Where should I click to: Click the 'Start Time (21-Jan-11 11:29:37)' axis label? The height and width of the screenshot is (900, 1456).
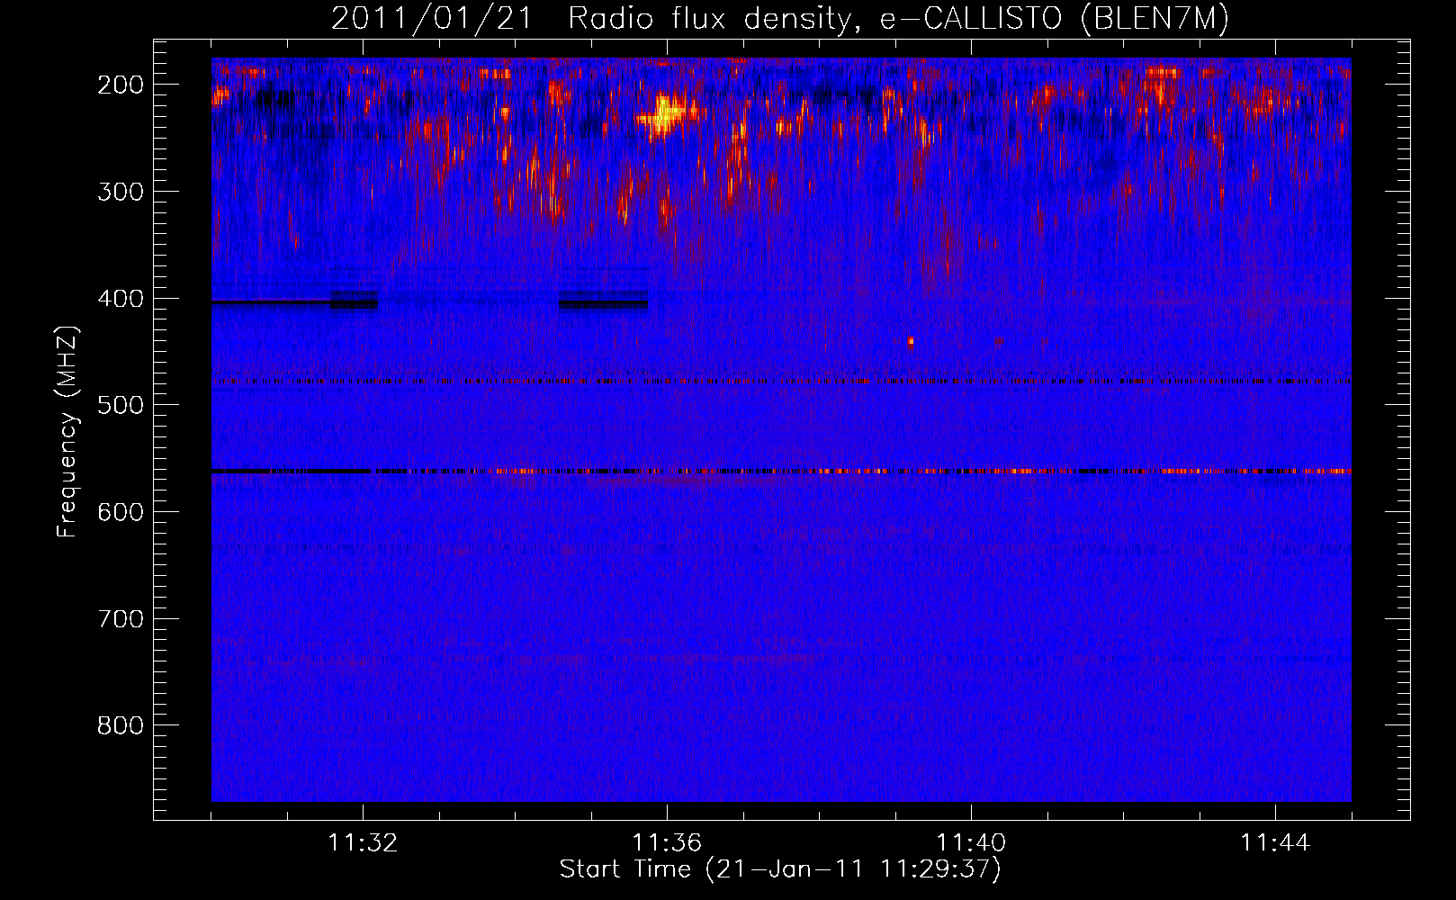coord(780,869)
